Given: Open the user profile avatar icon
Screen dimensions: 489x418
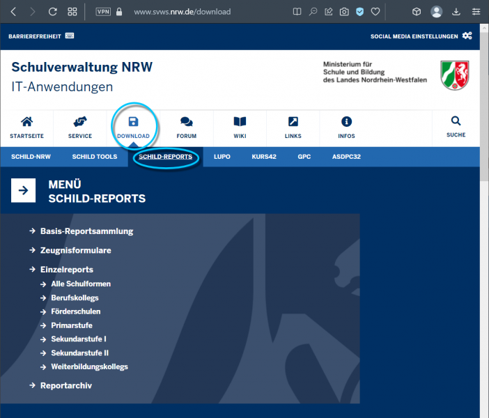Looking at the screenshot, I should tap(436, 12).
